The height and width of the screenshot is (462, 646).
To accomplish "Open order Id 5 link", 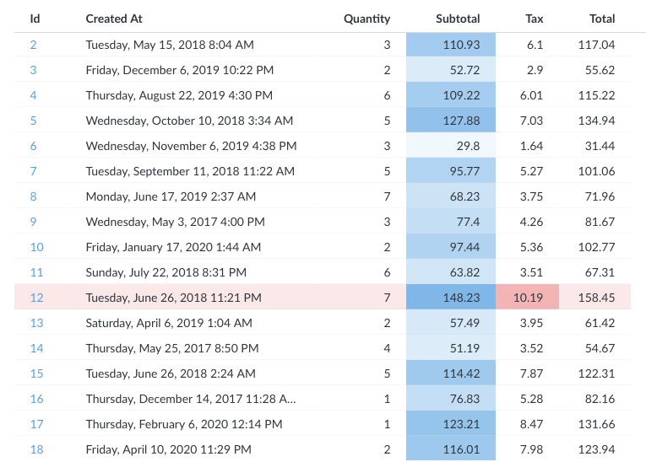I will [34, 121].
